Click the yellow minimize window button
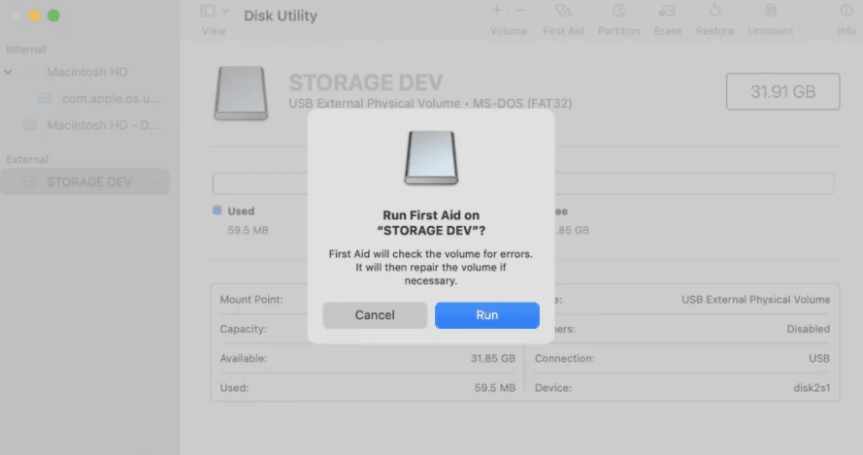The width and height of the screenshot is (863, 455). tap(35, 16)
